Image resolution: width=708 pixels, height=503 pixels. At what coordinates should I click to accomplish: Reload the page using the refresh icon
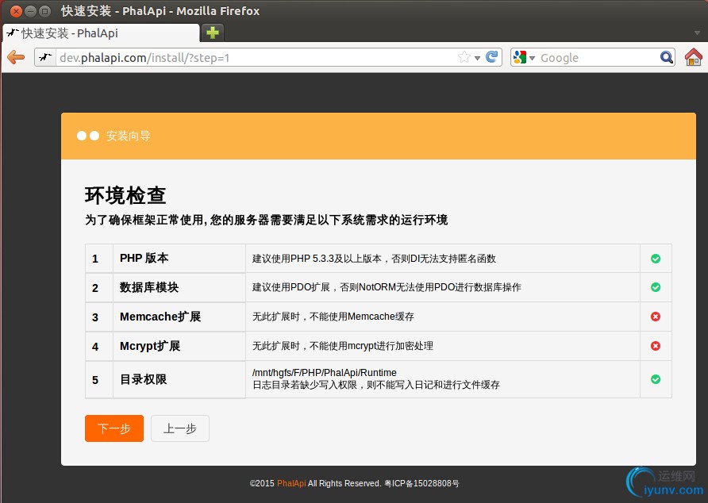click(x=492, y=57)
